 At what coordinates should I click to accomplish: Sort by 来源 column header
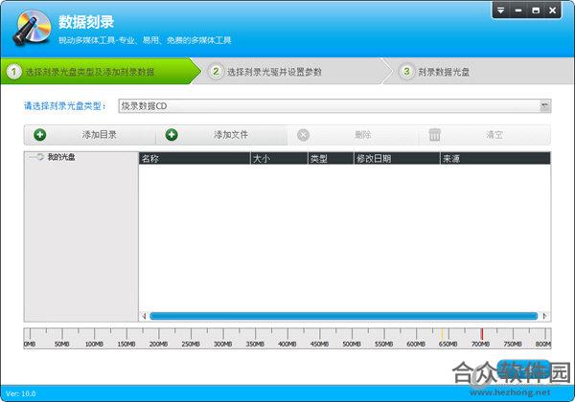(495, 159)
